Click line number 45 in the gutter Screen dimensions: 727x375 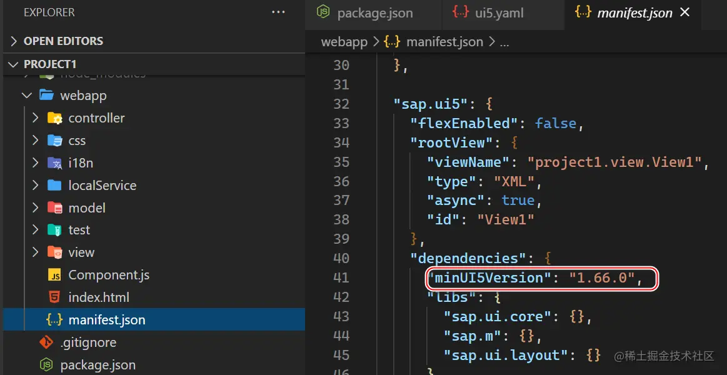[341, 355]
